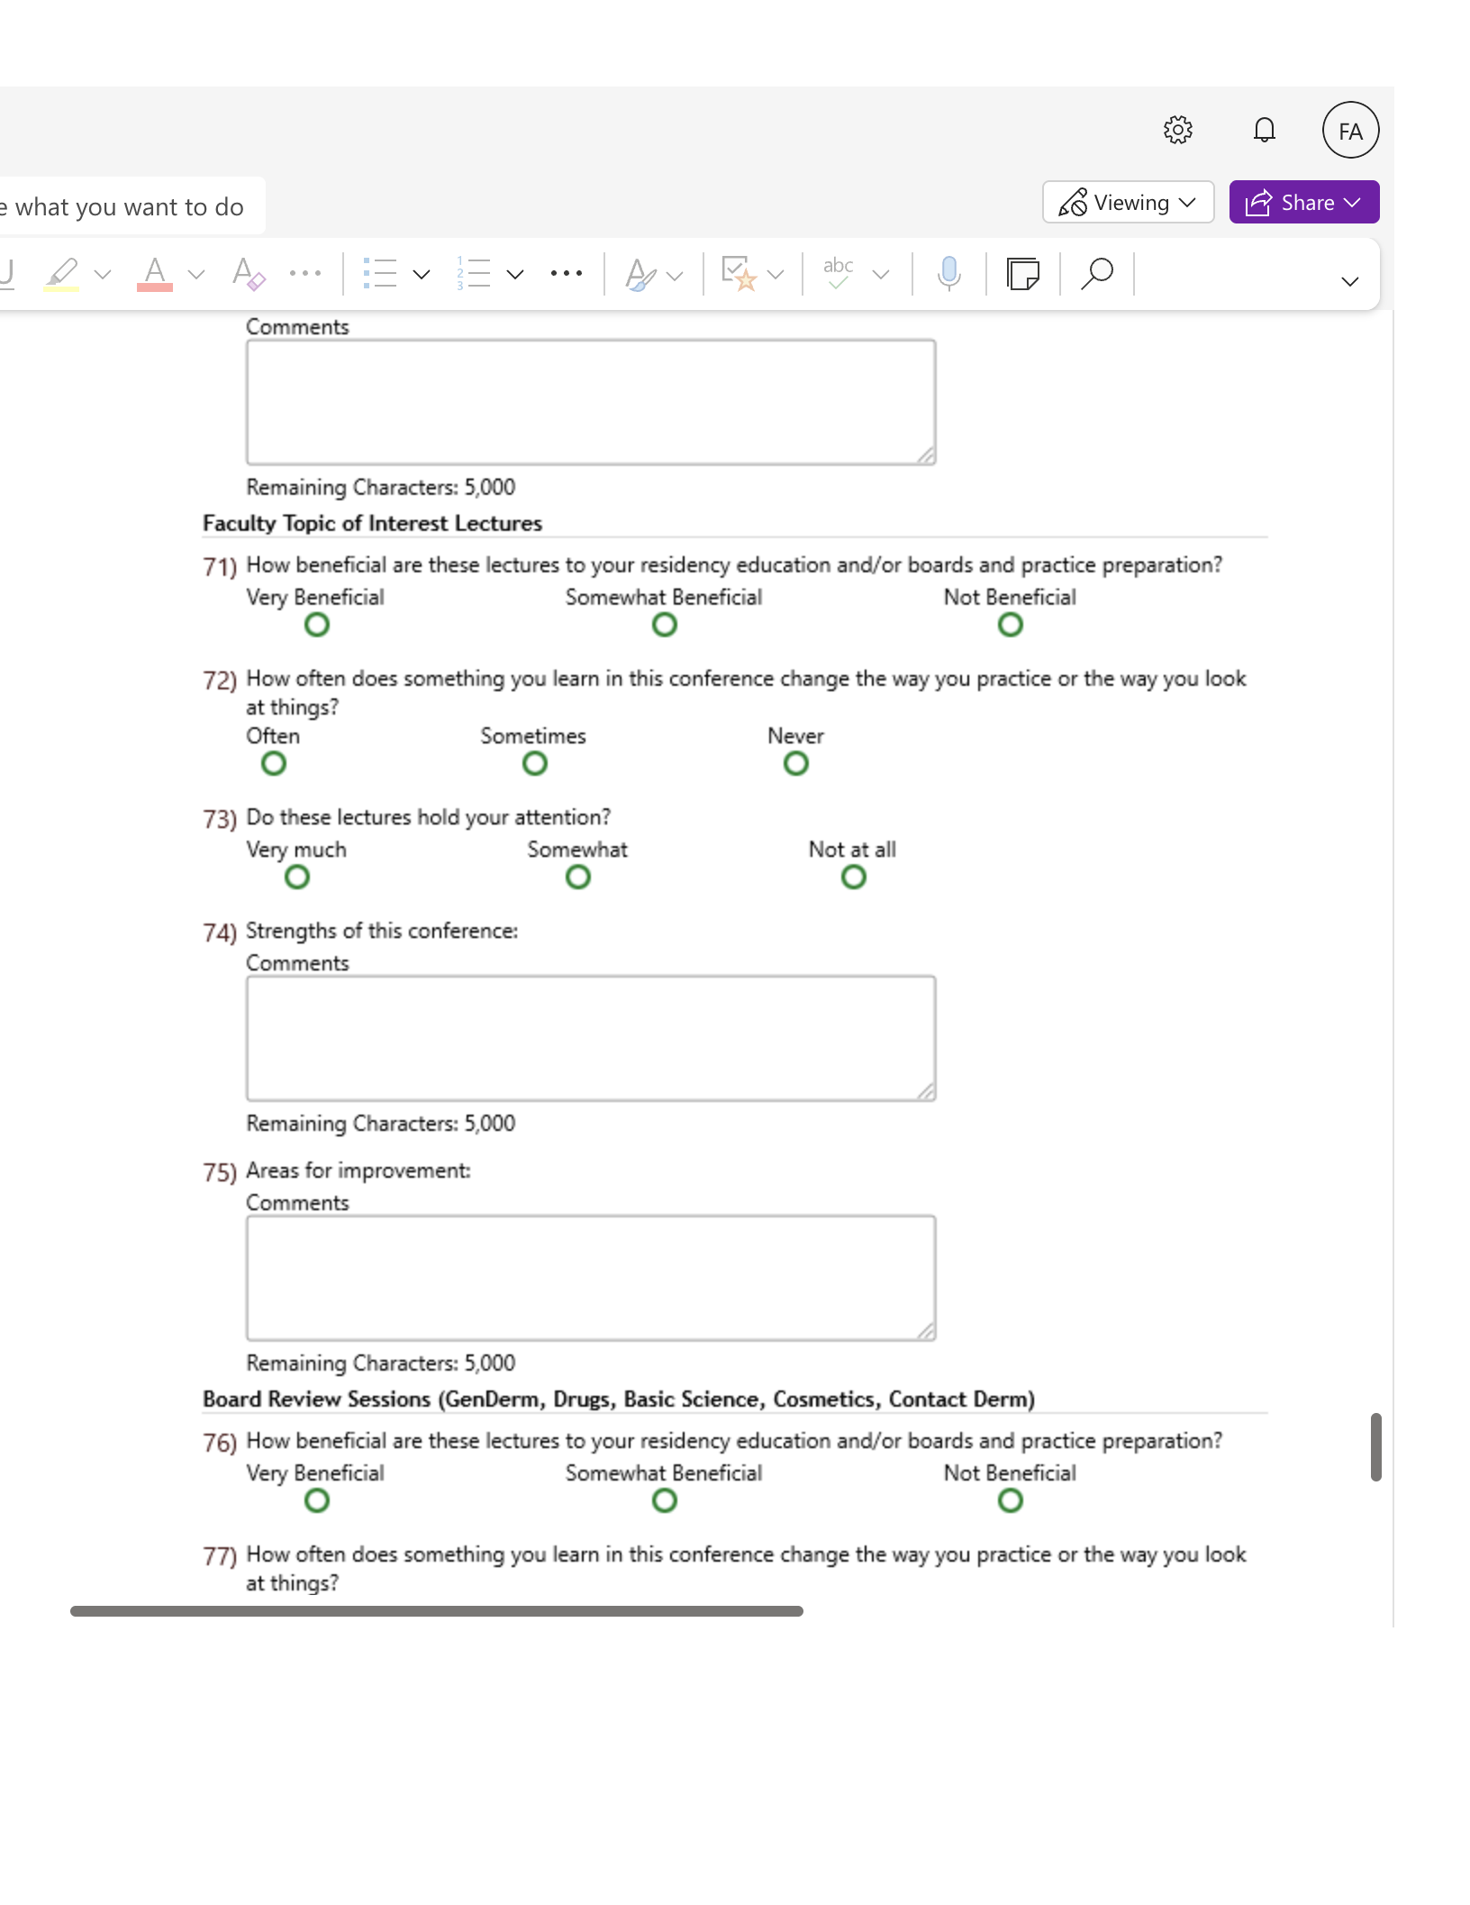Click the topmost Comments text box
This screenshot has width=1470, height=1905.
point(591,402)
